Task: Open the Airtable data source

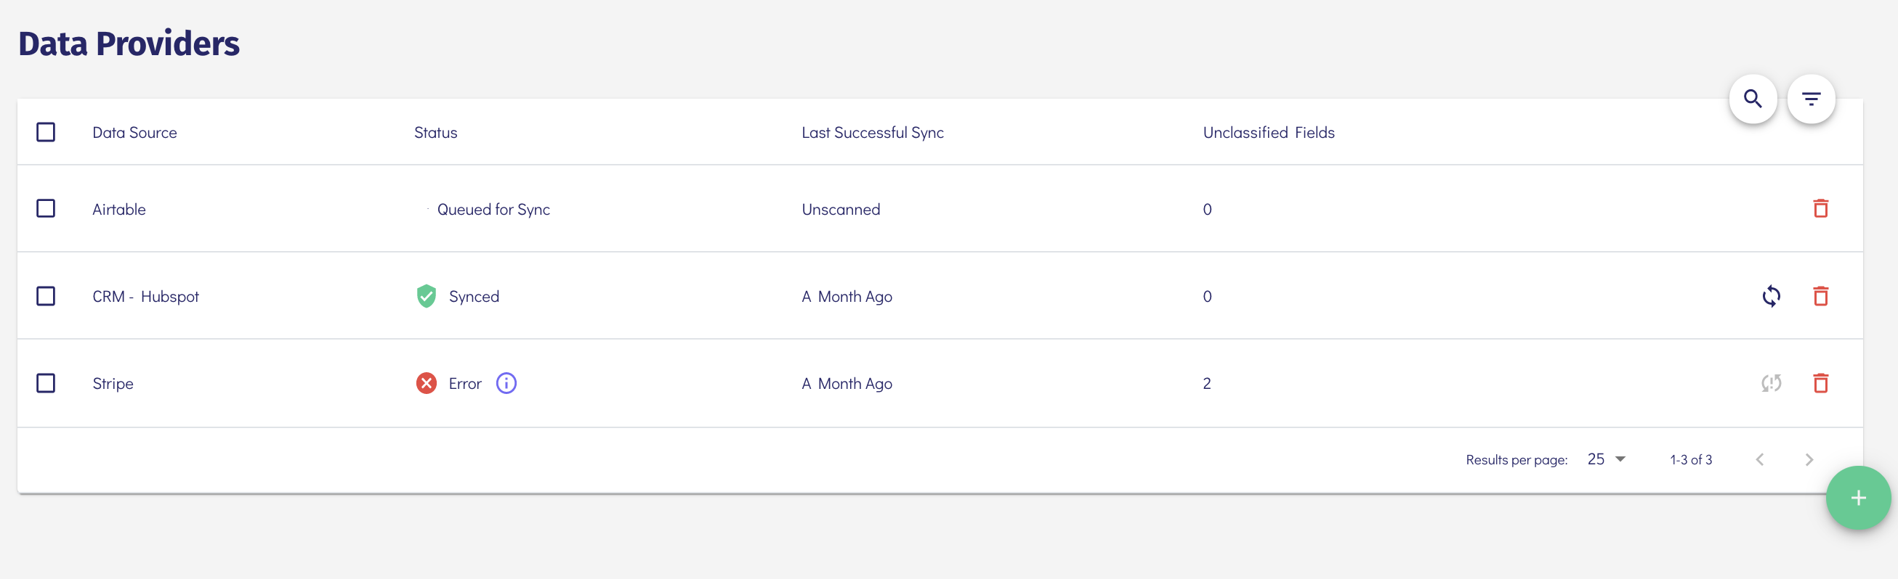Action: [119, 210]
